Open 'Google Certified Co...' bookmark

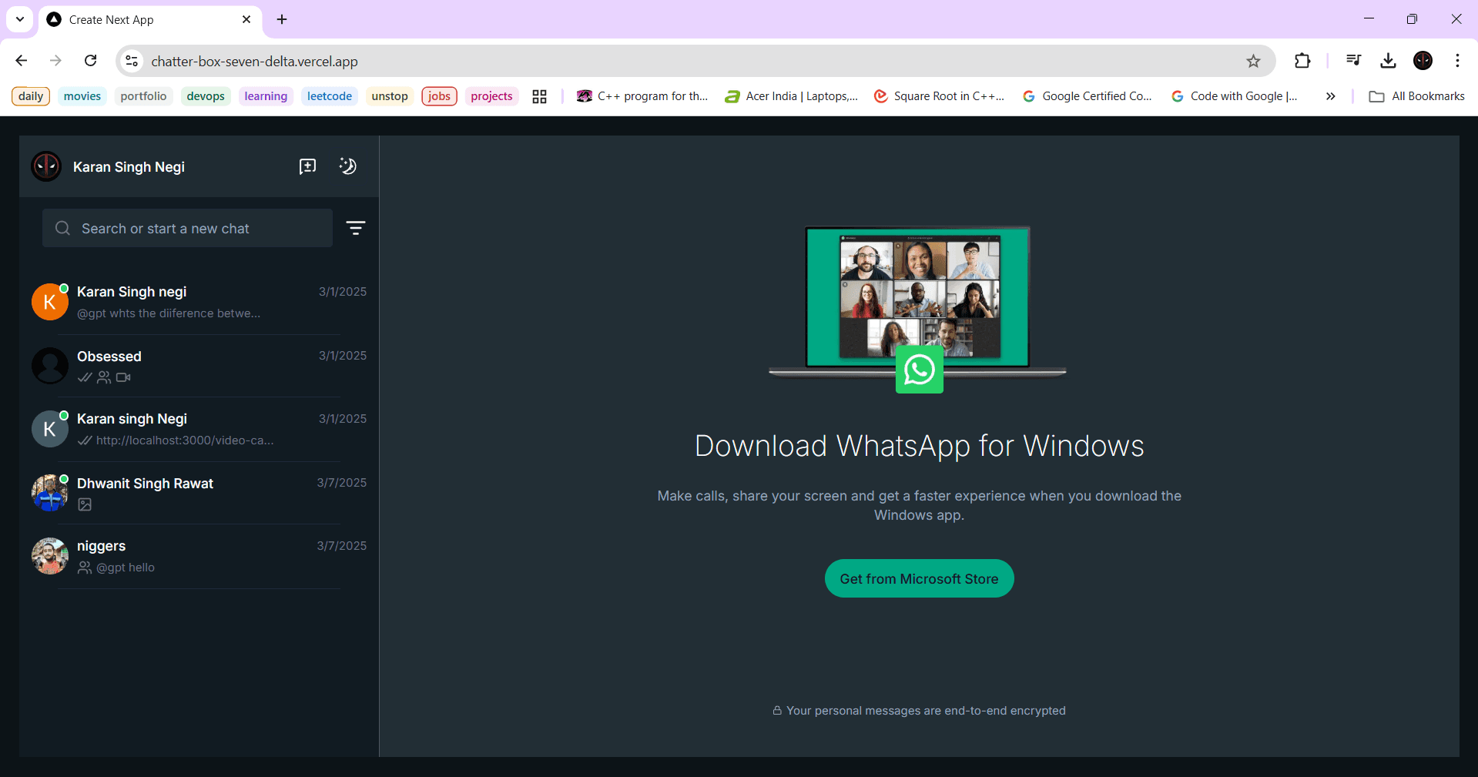pyautogui.click(x=1088, y=96)
